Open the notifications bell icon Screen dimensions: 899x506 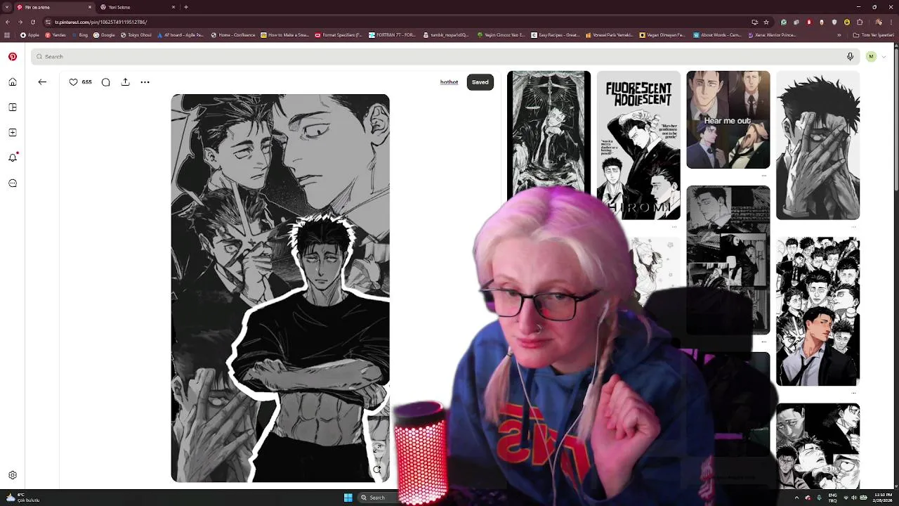click(x=13, y=158)
